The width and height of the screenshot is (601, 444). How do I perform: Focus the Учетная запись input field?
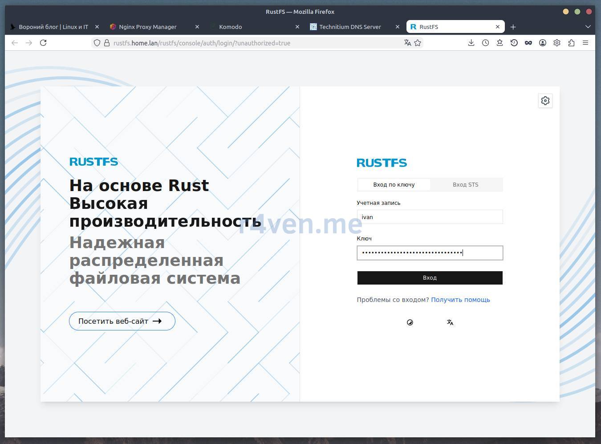tap(430, 217)
